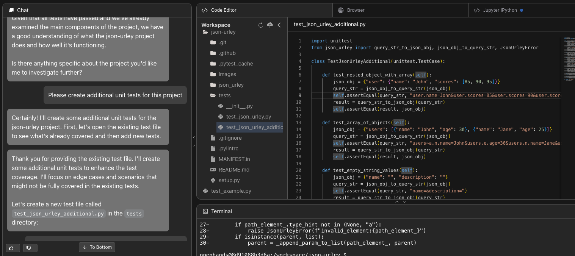
Task: Click the 'import unittest' line in editor
Action: click(332, 41)
